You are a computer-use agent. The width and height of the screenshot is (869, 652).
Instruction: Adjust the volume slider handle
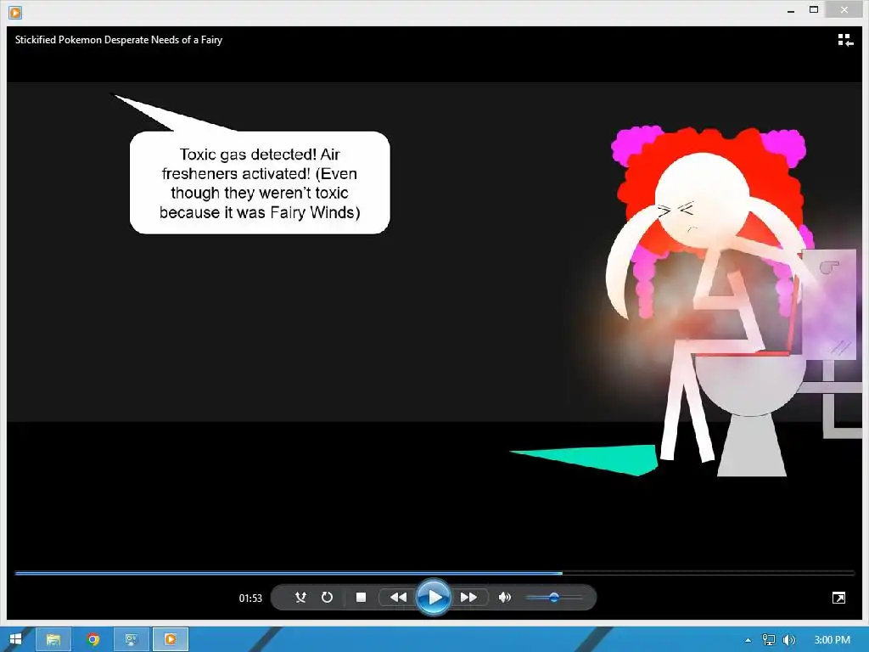click(553, 597)
